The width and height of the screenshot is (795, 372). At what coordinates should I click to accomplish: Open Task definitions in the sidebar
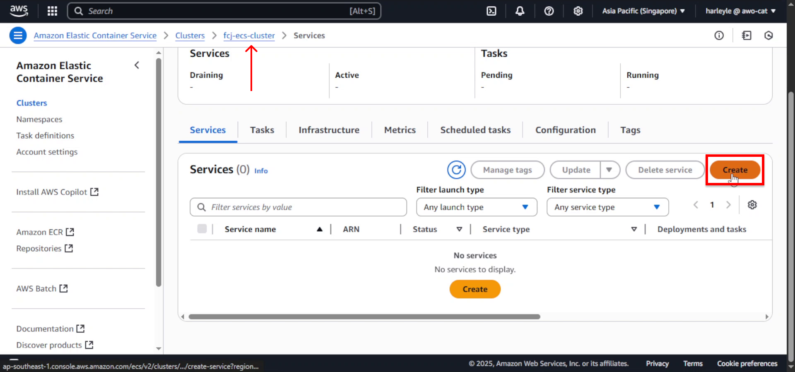coord(45,135)
